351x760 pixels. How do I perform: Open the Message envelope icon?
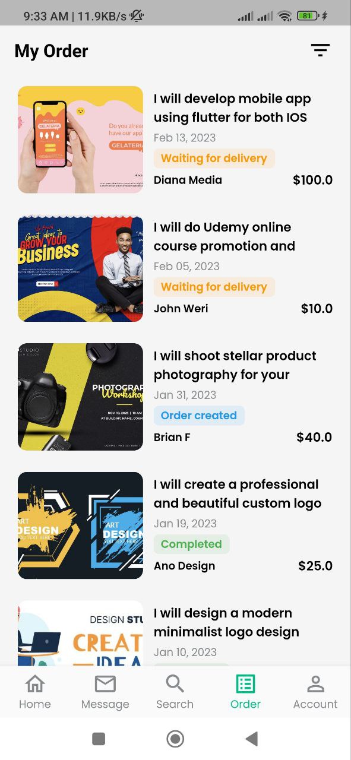(x=105, y=684)
